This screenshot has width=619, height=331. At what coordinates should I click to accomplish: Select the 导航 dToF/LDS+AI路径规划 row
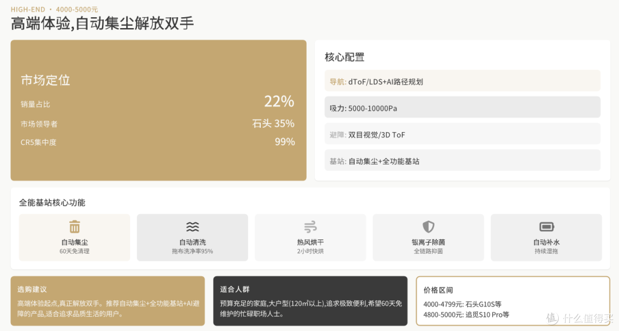click(463, 81)
